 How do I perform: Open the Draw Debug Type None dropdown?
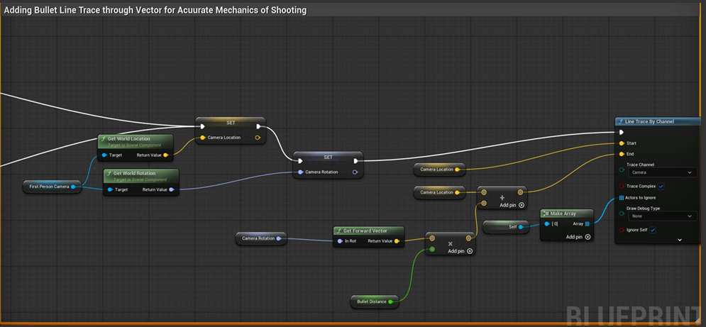tap(663, 216)
